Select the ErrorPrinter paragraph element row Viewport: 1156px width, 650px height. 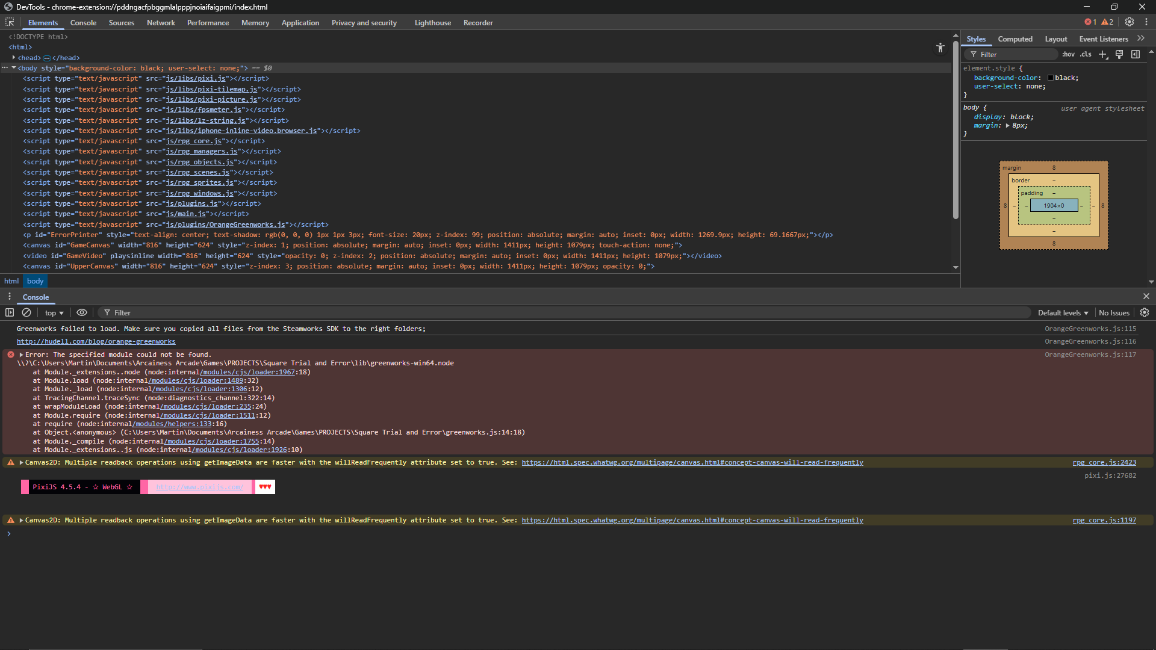(476, 235)
